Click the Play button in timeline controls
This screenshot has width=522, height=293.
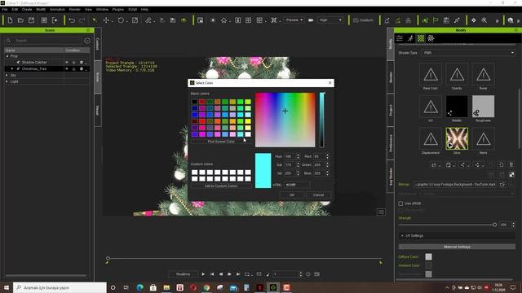point(203,274)
